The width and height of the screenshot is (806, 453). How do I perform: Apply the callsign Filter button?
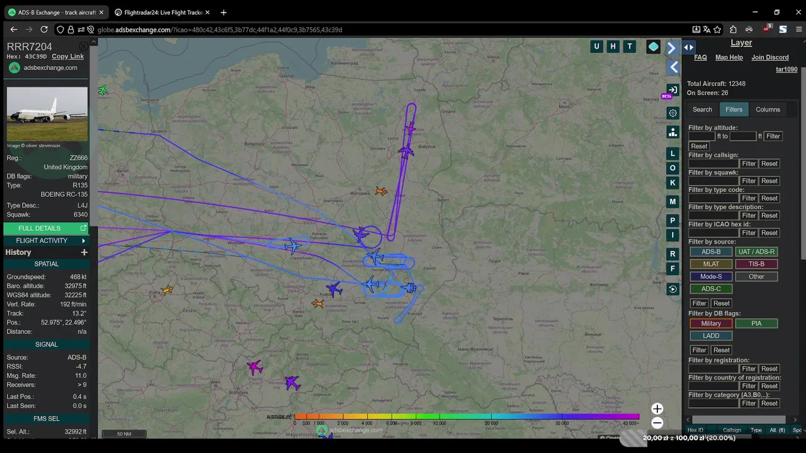tap(749, 164)
